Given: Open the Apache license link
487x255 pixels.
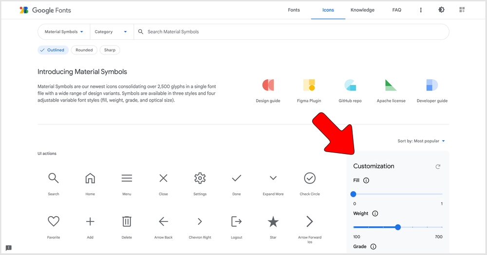Looking at the screenshot, I should (x=391, y=90).
